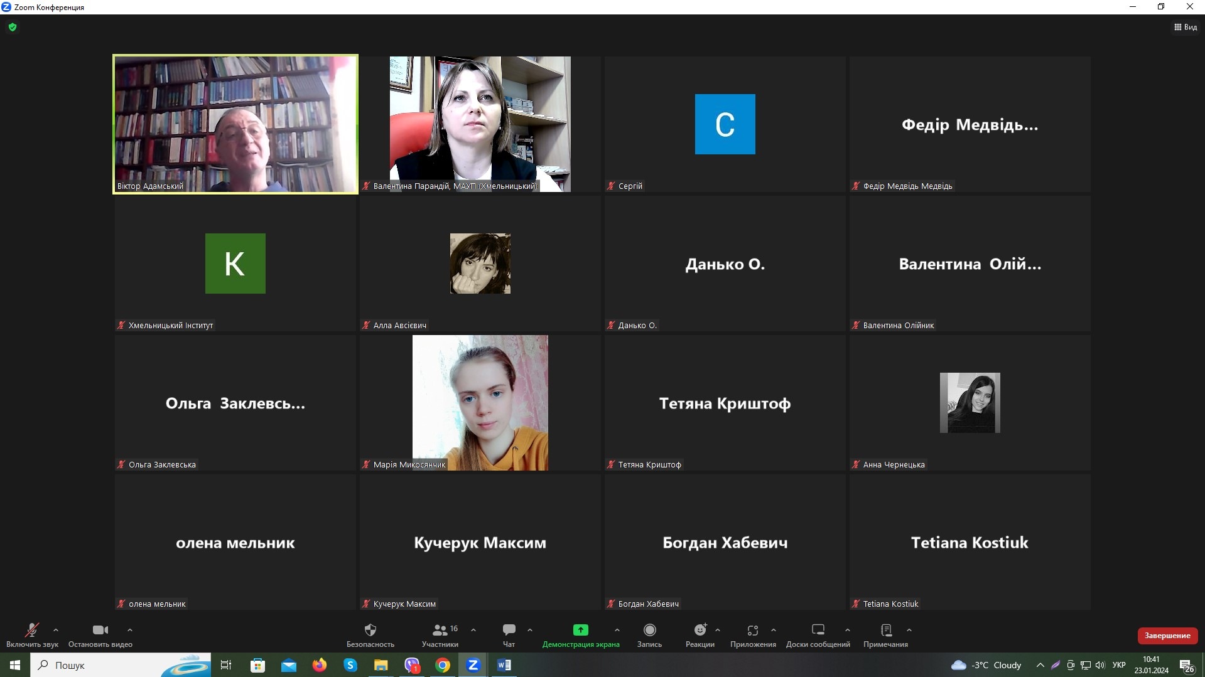Select the Богдан Хабевич participant tile
1205x677 pixels.
(x=725, y=542)
